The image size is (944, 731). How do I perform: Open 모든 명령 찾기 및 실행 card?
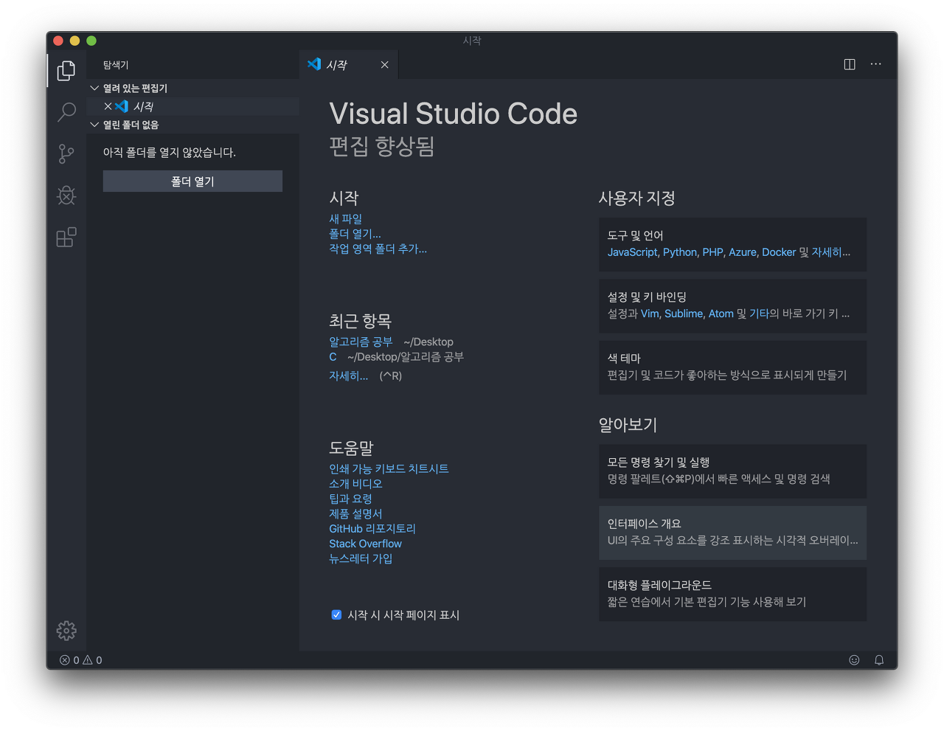(x=732, y=471)
